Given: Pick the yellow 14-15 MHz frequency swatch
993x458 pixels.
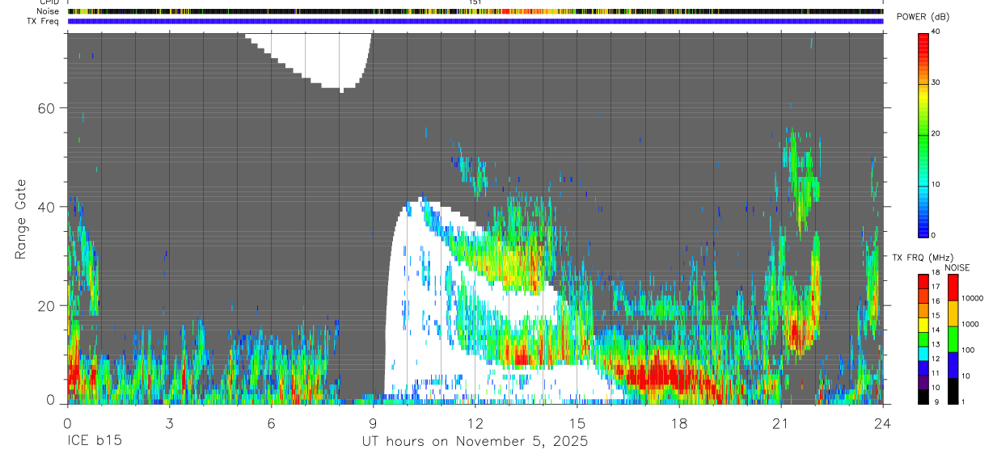Looking at the screenshot, I should pos(923,325).
